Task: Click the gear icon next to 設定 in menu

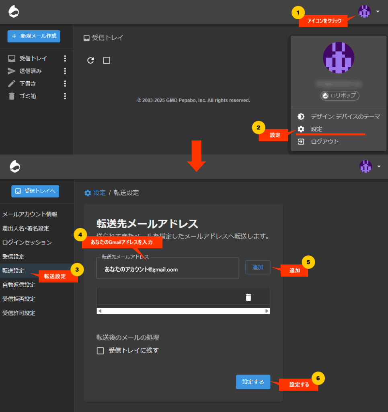Action: tap(301, 129)
